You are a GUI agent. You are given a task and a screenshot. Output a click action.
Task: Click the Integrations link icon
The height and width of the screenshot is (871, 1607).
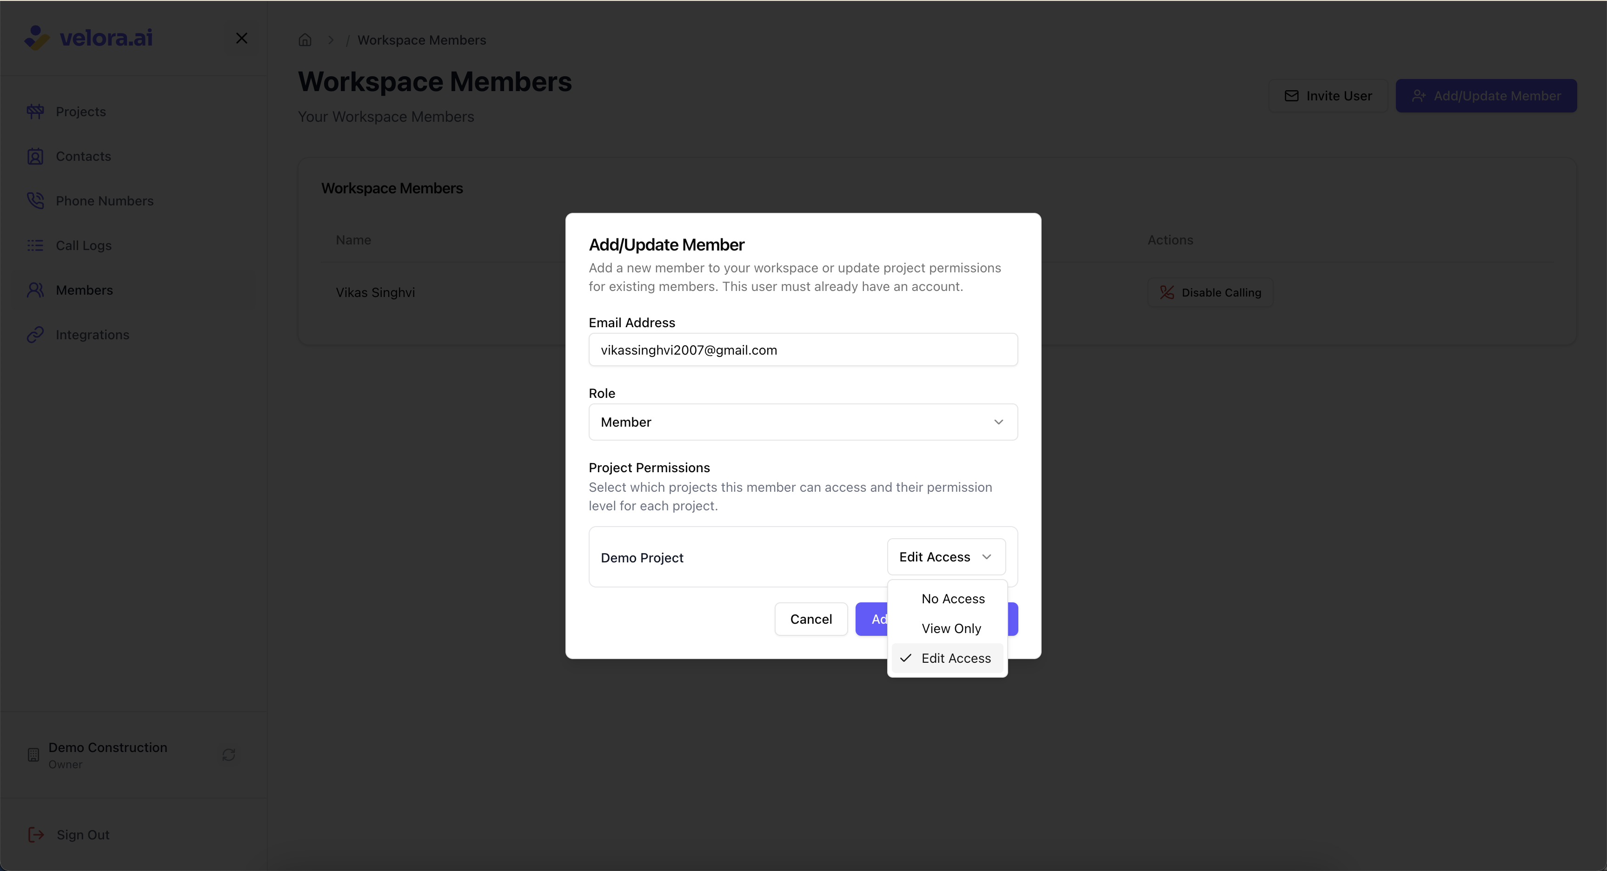35,335
